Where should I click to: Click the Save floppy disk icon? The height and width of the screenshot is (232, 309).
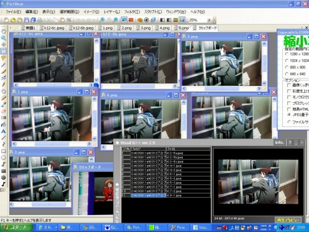point(26,20)
